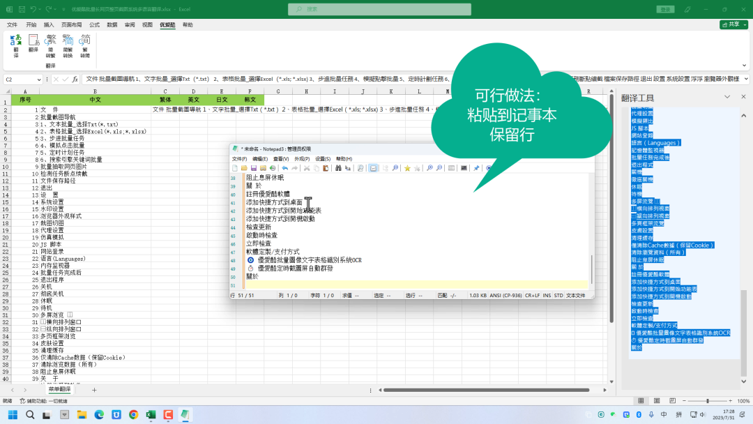Click the Always on Top pin icon in Notepad3
Image resolution: width=753 pixels, height=424 pixels.
point(476,168)
